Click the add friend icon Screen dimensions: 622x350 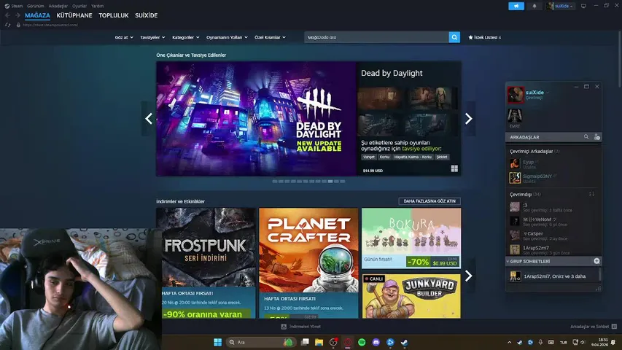596,137
